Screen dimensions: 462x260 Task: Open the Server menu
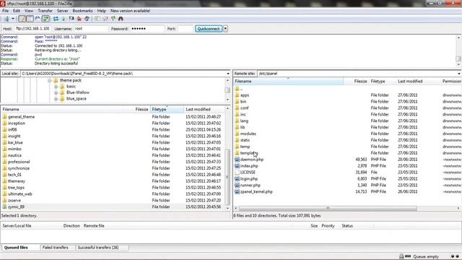(x=63, y=11)
